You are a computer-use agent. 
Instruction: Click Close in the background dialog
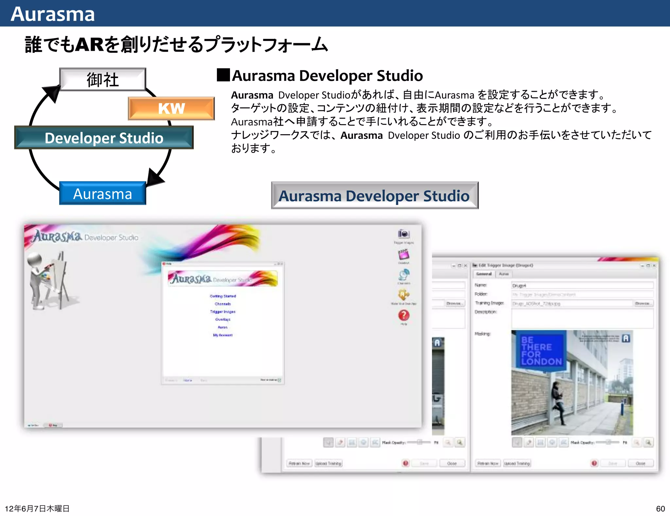coord(452,463)
